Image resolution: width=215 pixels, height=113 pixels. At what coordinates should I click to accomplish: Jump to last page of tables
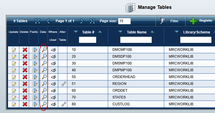pos(92,21)
